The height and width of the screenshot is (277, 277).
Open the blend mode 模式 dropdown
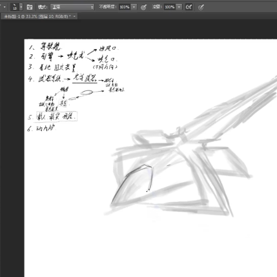(72, 7)
